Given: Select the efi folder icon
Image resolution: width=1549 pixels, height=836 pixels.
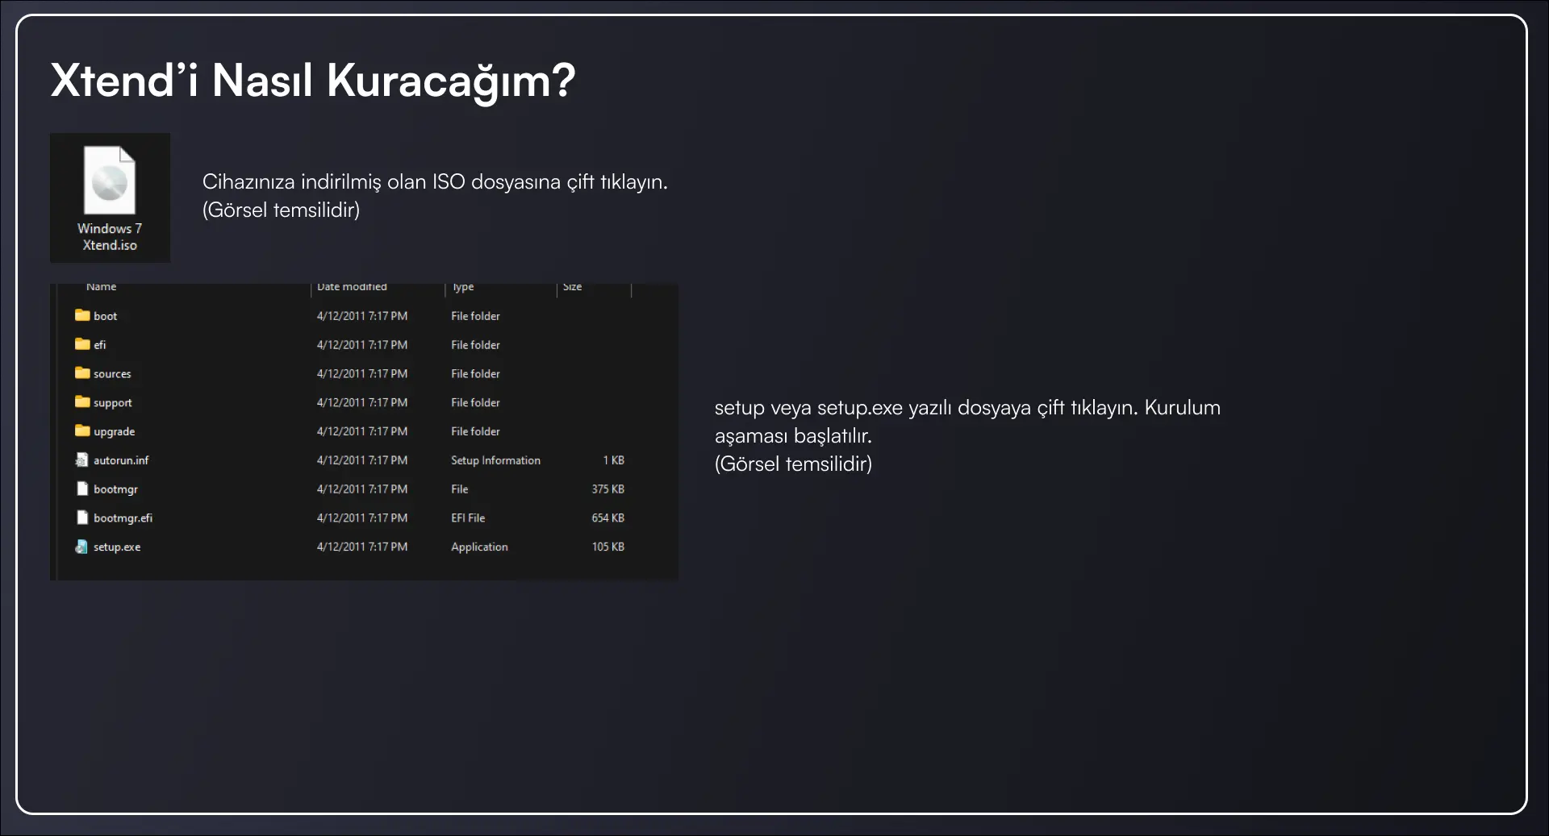Looking at the screenshot, I should (x=82, y=344).
